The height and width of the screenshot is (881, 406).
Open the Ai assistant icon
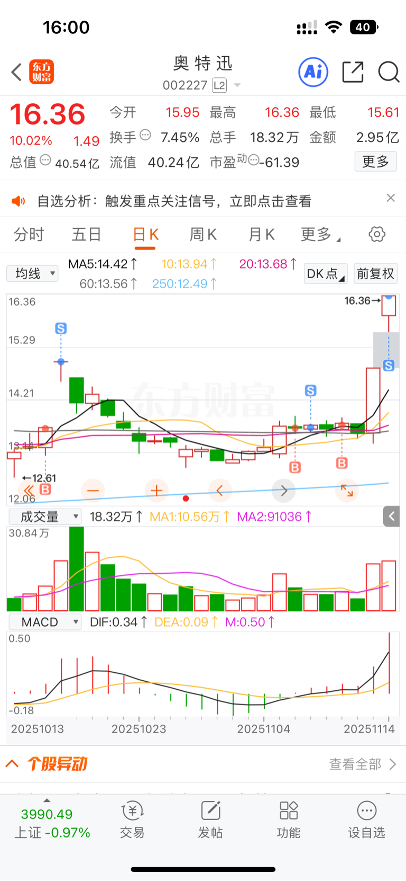(313, 72)
